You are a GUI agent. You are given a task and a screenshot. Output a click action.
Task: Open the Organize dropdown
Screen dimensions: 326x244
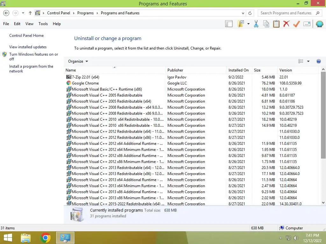click(78, 61)
